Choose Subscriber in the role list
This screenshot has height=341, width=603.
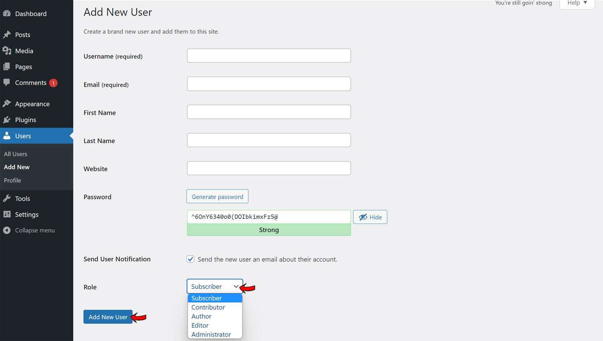coord(215,298)
